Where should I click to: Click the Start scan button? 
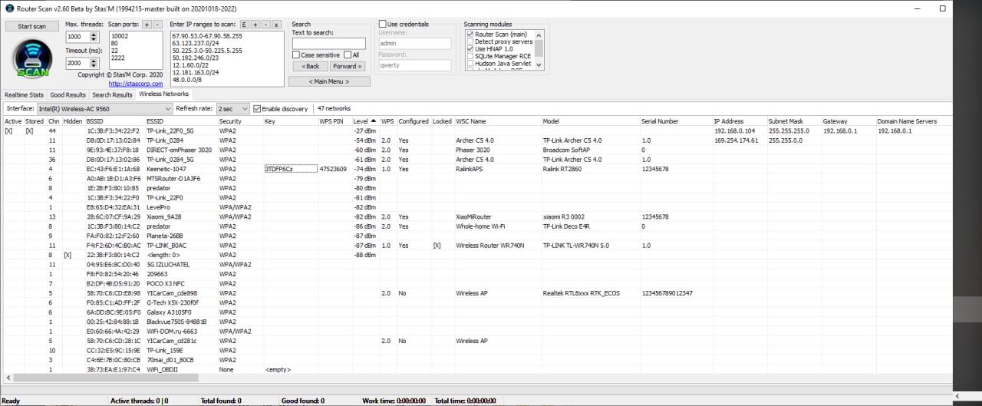(x=32, y=26)
